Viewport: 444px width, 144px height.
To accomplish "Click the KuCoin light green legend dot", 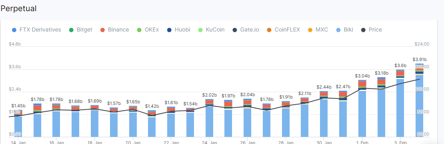I will (x=200, y=30).
